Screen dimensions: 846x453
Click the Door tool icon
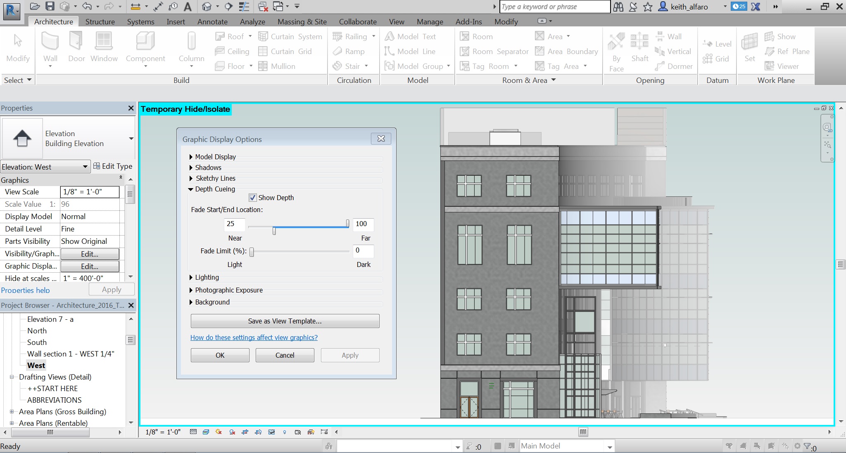tap(76, 42)
